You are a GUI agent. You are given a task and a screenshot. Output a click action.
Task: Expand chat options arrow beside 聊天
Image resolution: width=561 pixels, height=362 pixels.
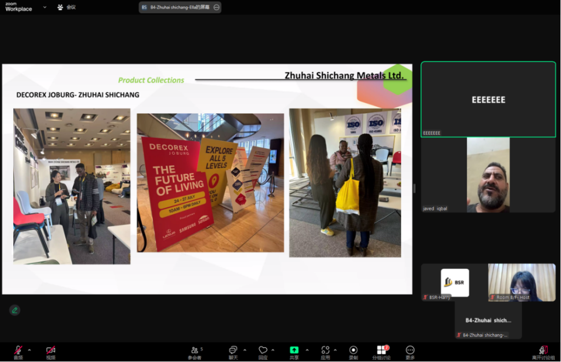tap(245, 350)
